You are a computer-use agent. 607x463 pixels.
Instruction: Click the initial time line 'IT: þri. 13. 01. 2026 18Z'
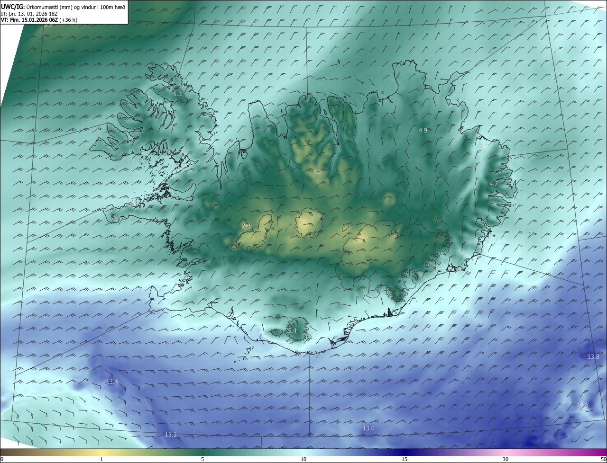click(x=29, y=14)
